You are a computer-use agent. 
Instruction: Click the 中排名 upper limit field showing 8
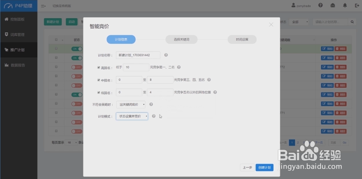160,80
